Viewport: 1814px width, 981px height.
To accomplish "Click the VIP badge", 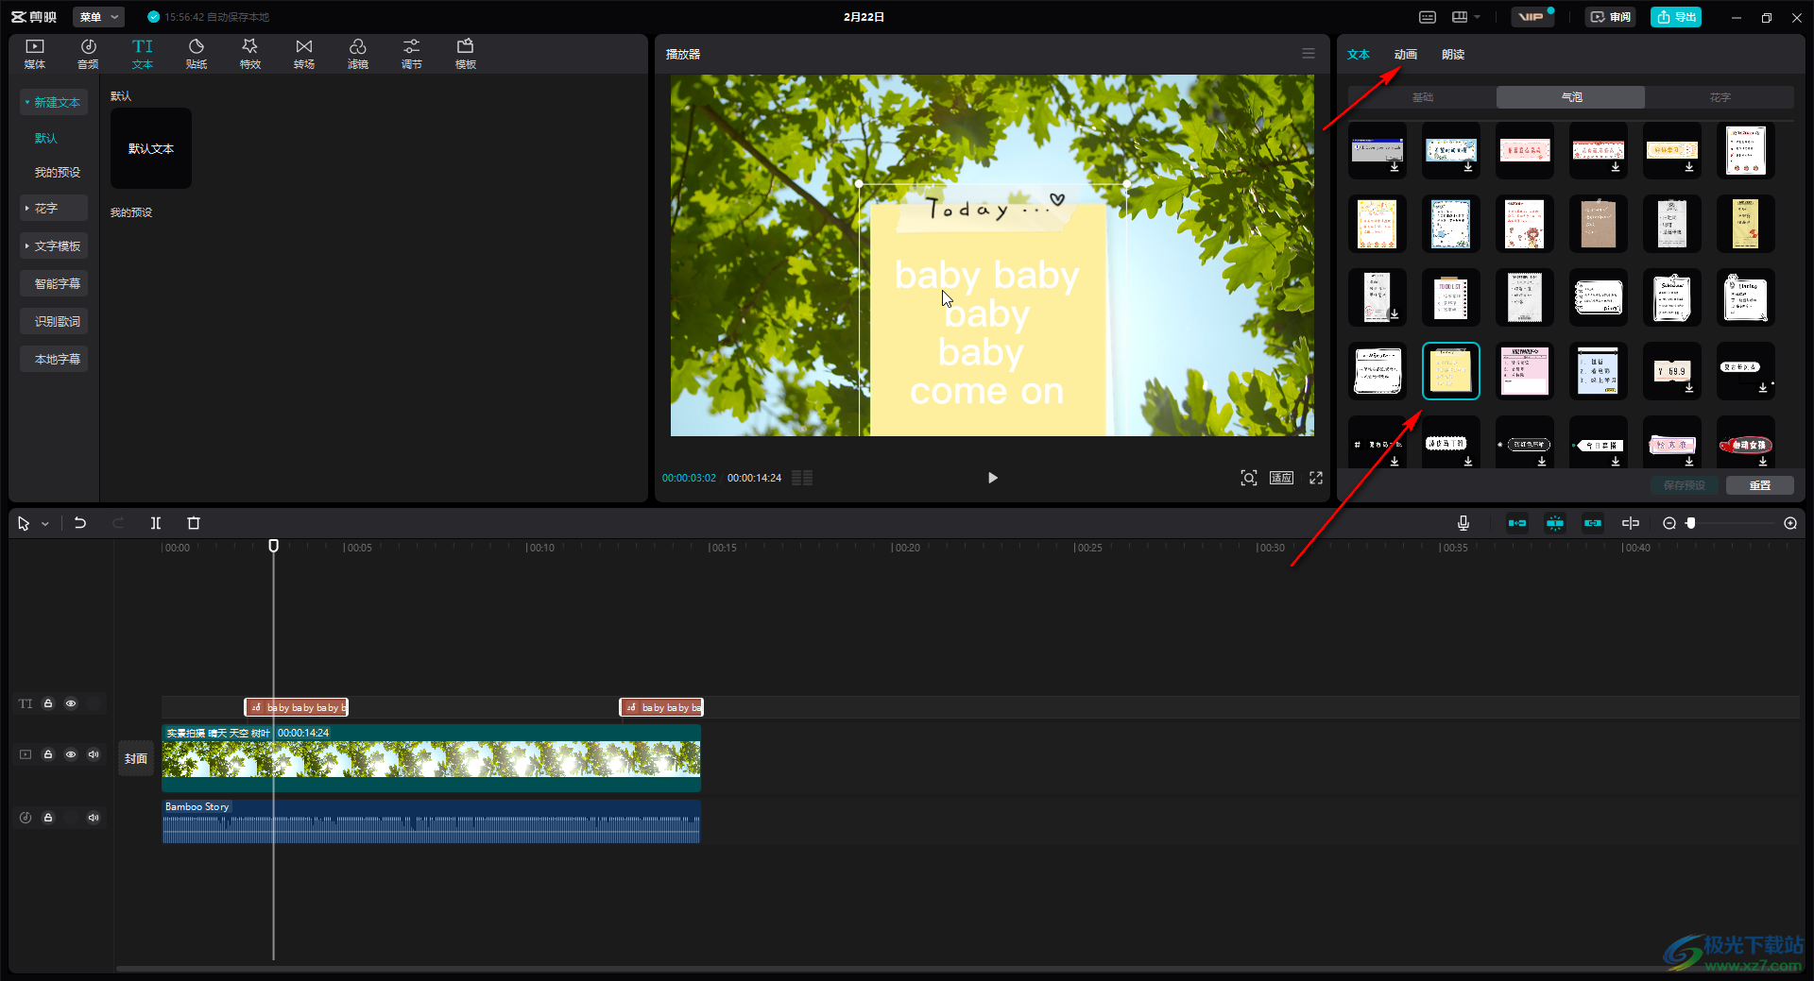I will (x=1532, y=17).
